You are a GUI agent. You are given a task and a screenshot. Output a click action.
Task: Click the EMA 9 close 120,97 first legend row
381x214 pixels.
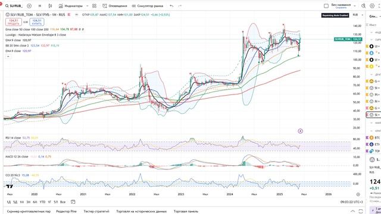pos(18,40)
